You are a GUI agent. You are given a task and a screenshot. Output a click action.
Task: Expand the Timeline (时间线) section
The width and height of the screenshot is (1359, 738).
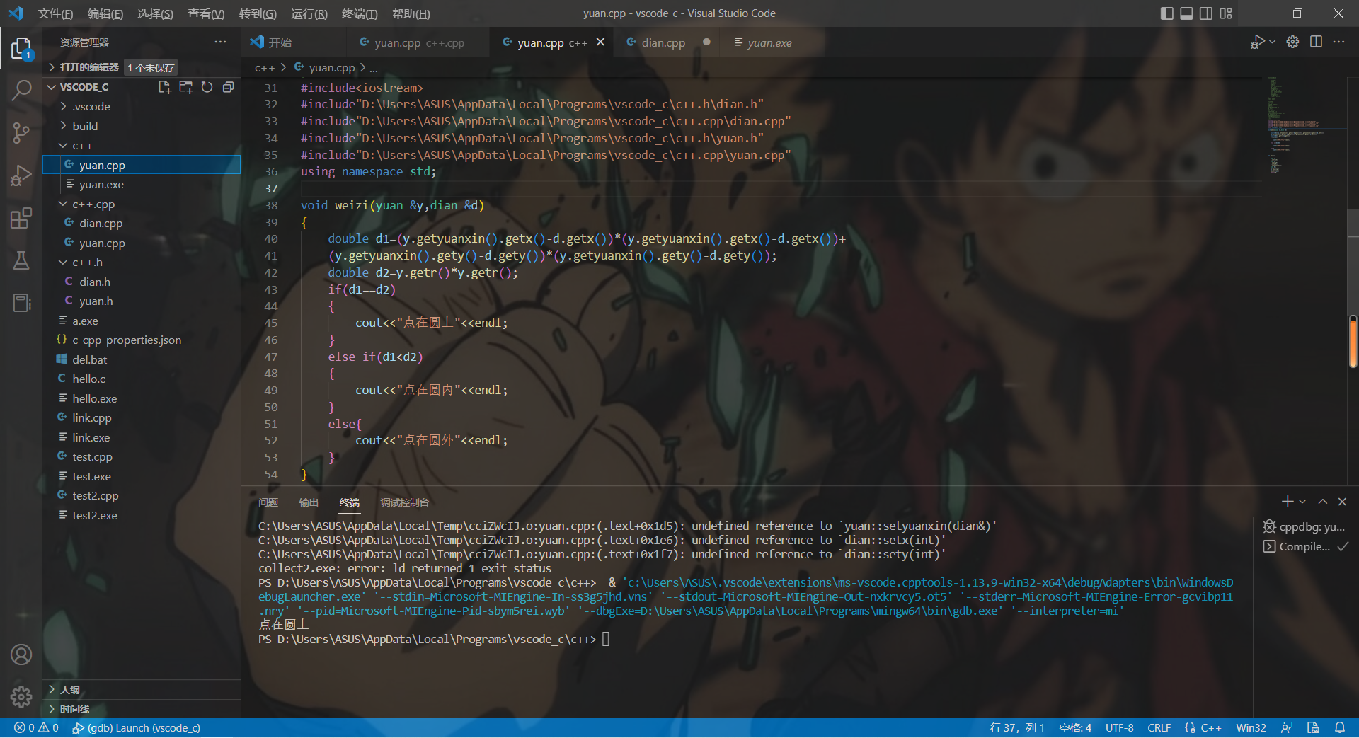(74, 709)
